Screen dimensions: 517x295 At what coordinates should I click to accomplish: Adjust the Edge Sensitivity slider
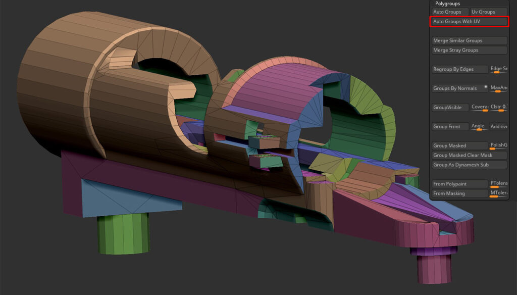[x=498, y=69]
